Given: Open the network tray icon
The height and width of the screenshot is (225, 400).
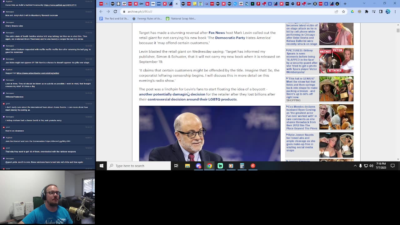Looking at the screenshot, I should tap(366, 166).
